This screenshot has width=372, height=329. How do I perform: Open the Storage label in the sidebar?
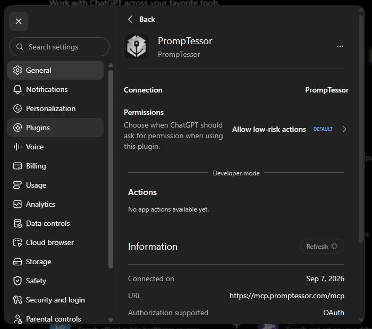(x=39, y=262)
